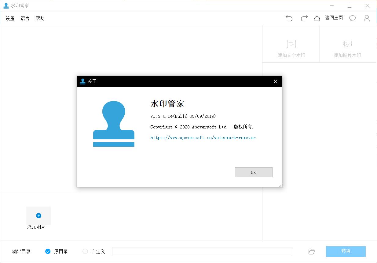Select the 原目录 radio option
Viewport: 377px width, 263px height.
[x=48, y=251]
